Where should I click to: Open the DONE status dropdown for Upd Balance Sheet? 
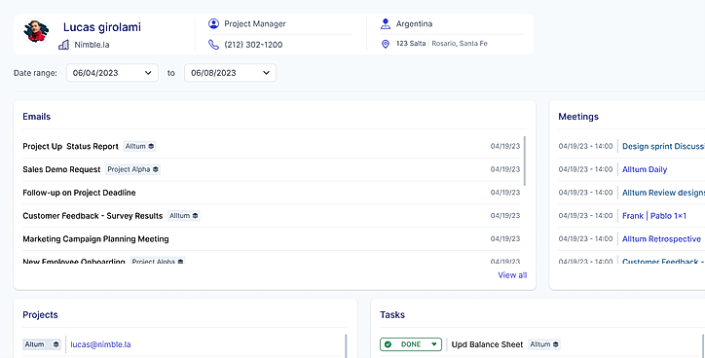pos(411,344)
